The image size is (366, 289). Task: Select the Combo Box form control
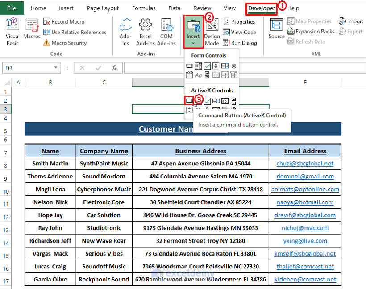(x=198, y=66)
